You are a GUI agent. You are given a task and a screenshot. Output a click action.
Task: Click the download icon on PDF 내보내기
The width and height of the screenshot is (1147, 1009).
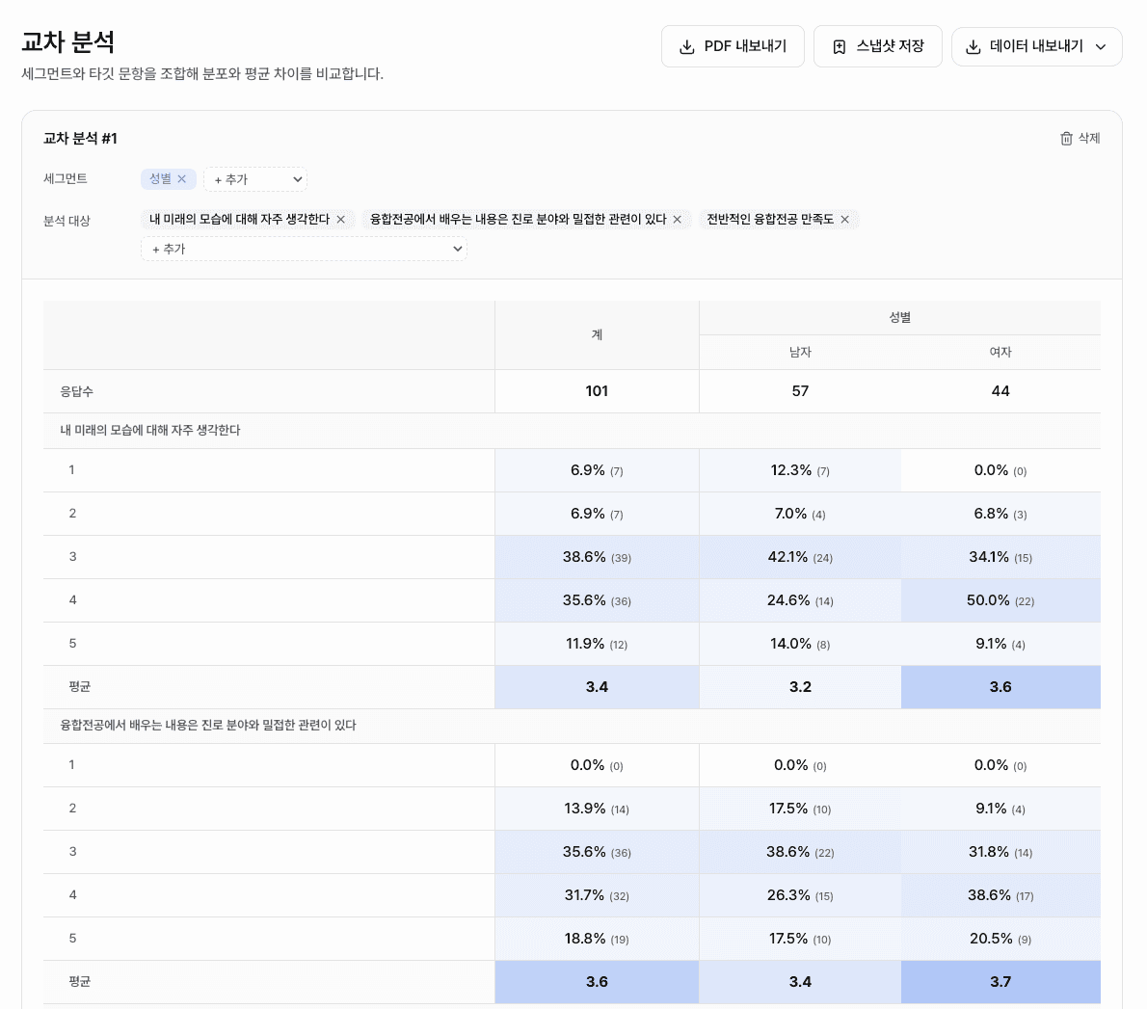(686, 45)
